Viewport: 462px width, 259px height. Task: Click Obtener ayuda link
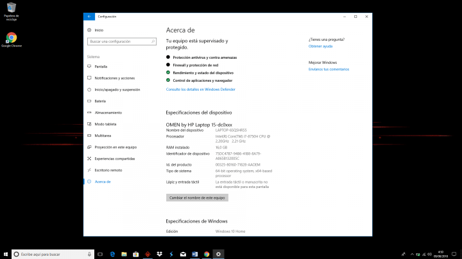coord(320,46)
